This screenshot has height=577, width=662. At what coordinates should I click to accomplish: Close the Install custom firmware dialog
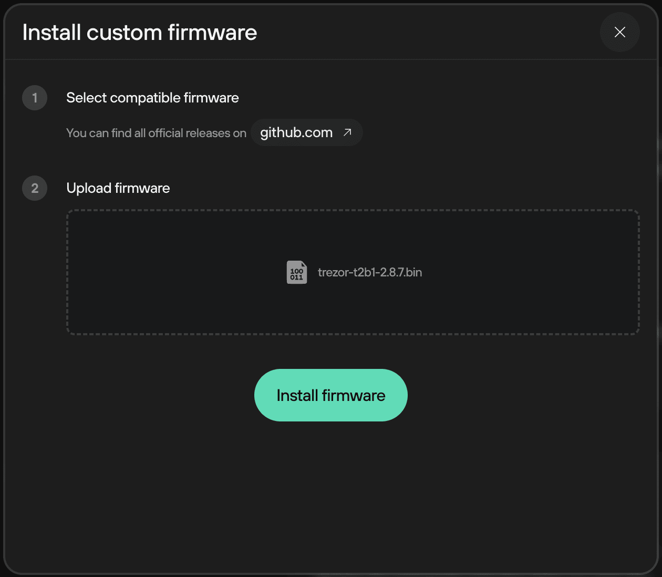click(619, 32)
